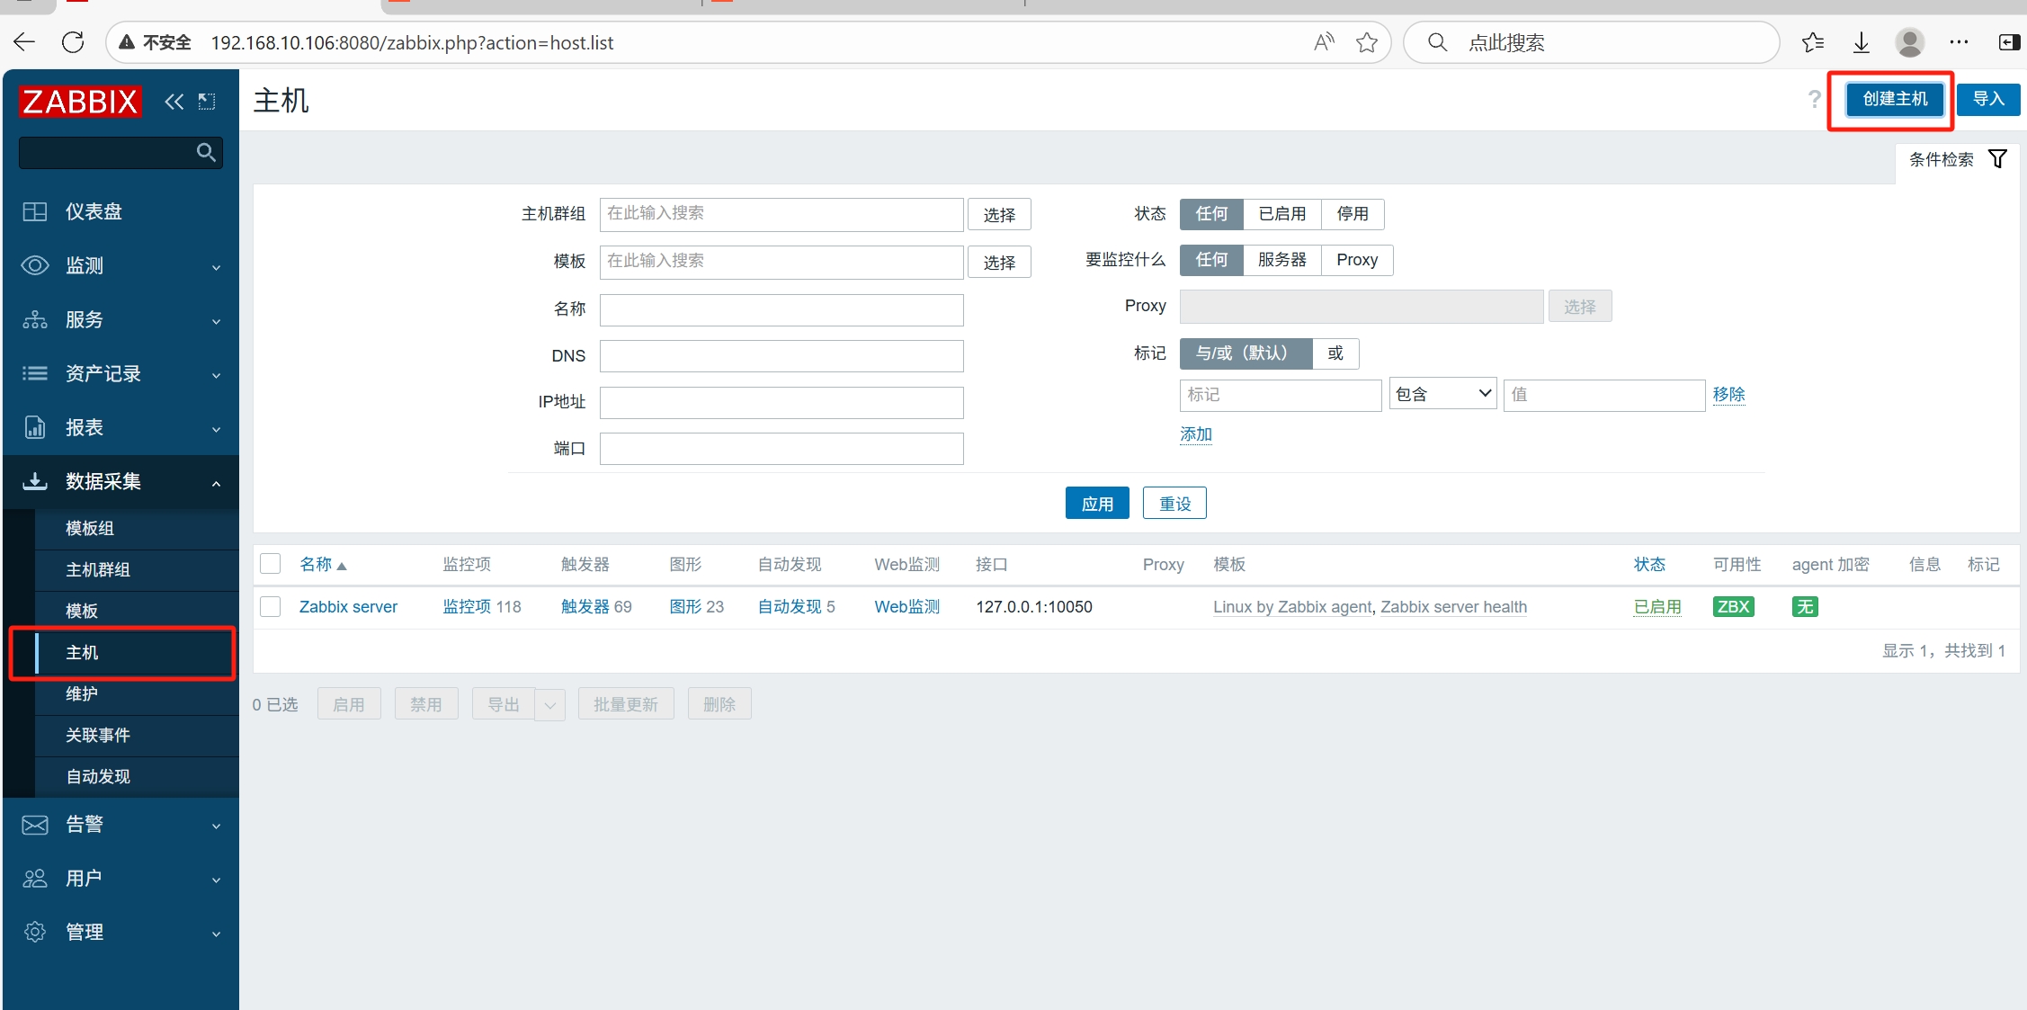This screenshot has width=2027, height=1010.
Task: Select 状态 已启用 option
Action: (x=1282, y=214)
